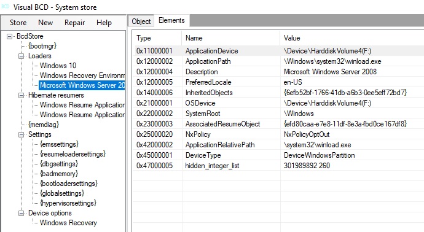This screenshot has width=424, height=232.
Task: Click the NxPolicy element name
Action: [x=198, y=134]
